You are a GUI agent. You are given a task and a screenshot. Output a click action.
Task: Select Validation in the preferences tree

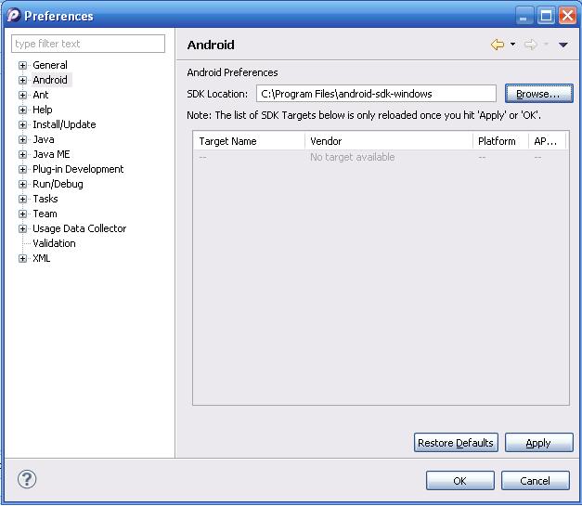coord(54,243)
